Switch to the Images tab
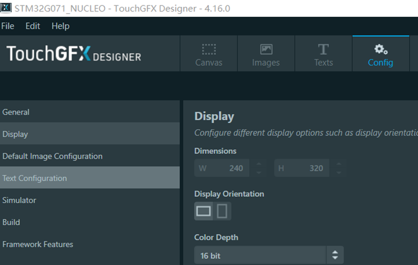 click(266, 54)
